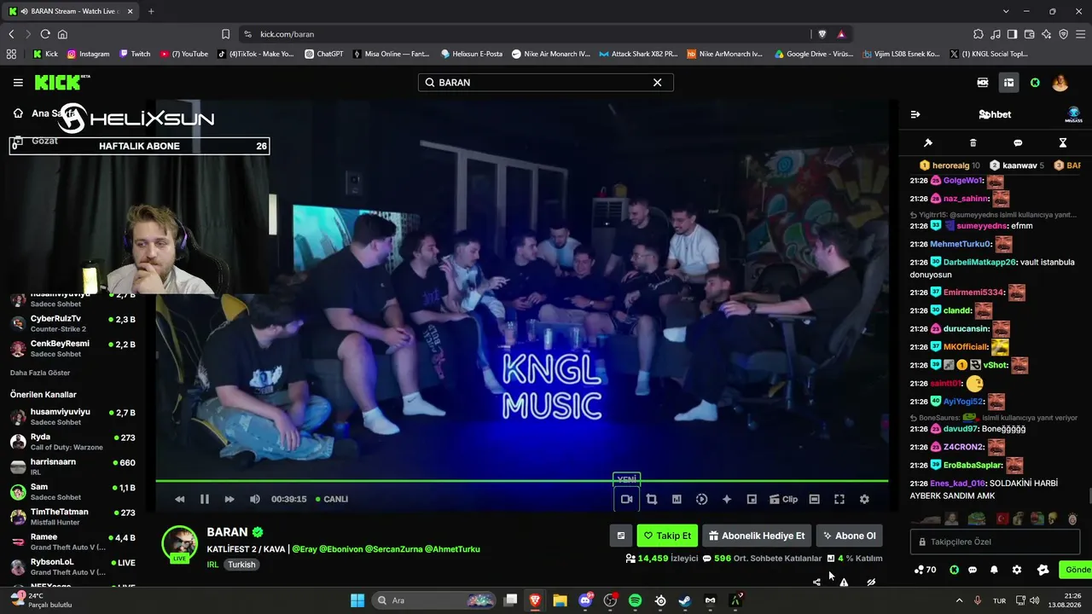Toggle the hourglass slow mode icon
Image resolution: width=1092 pixels, height=614 pixels.
(1063, 142)
